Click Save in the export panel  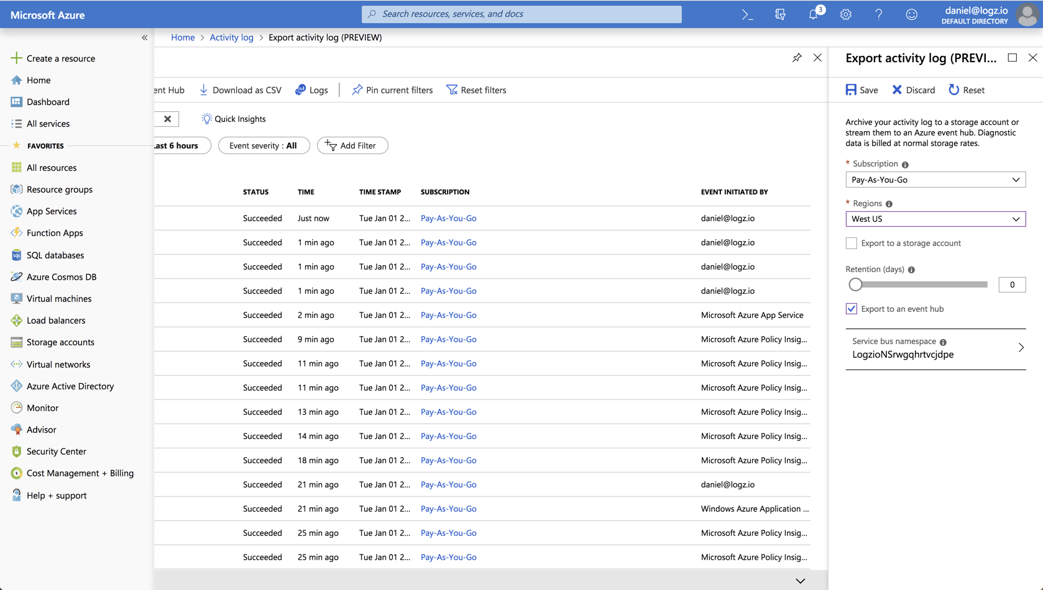(x=861, y=89)
